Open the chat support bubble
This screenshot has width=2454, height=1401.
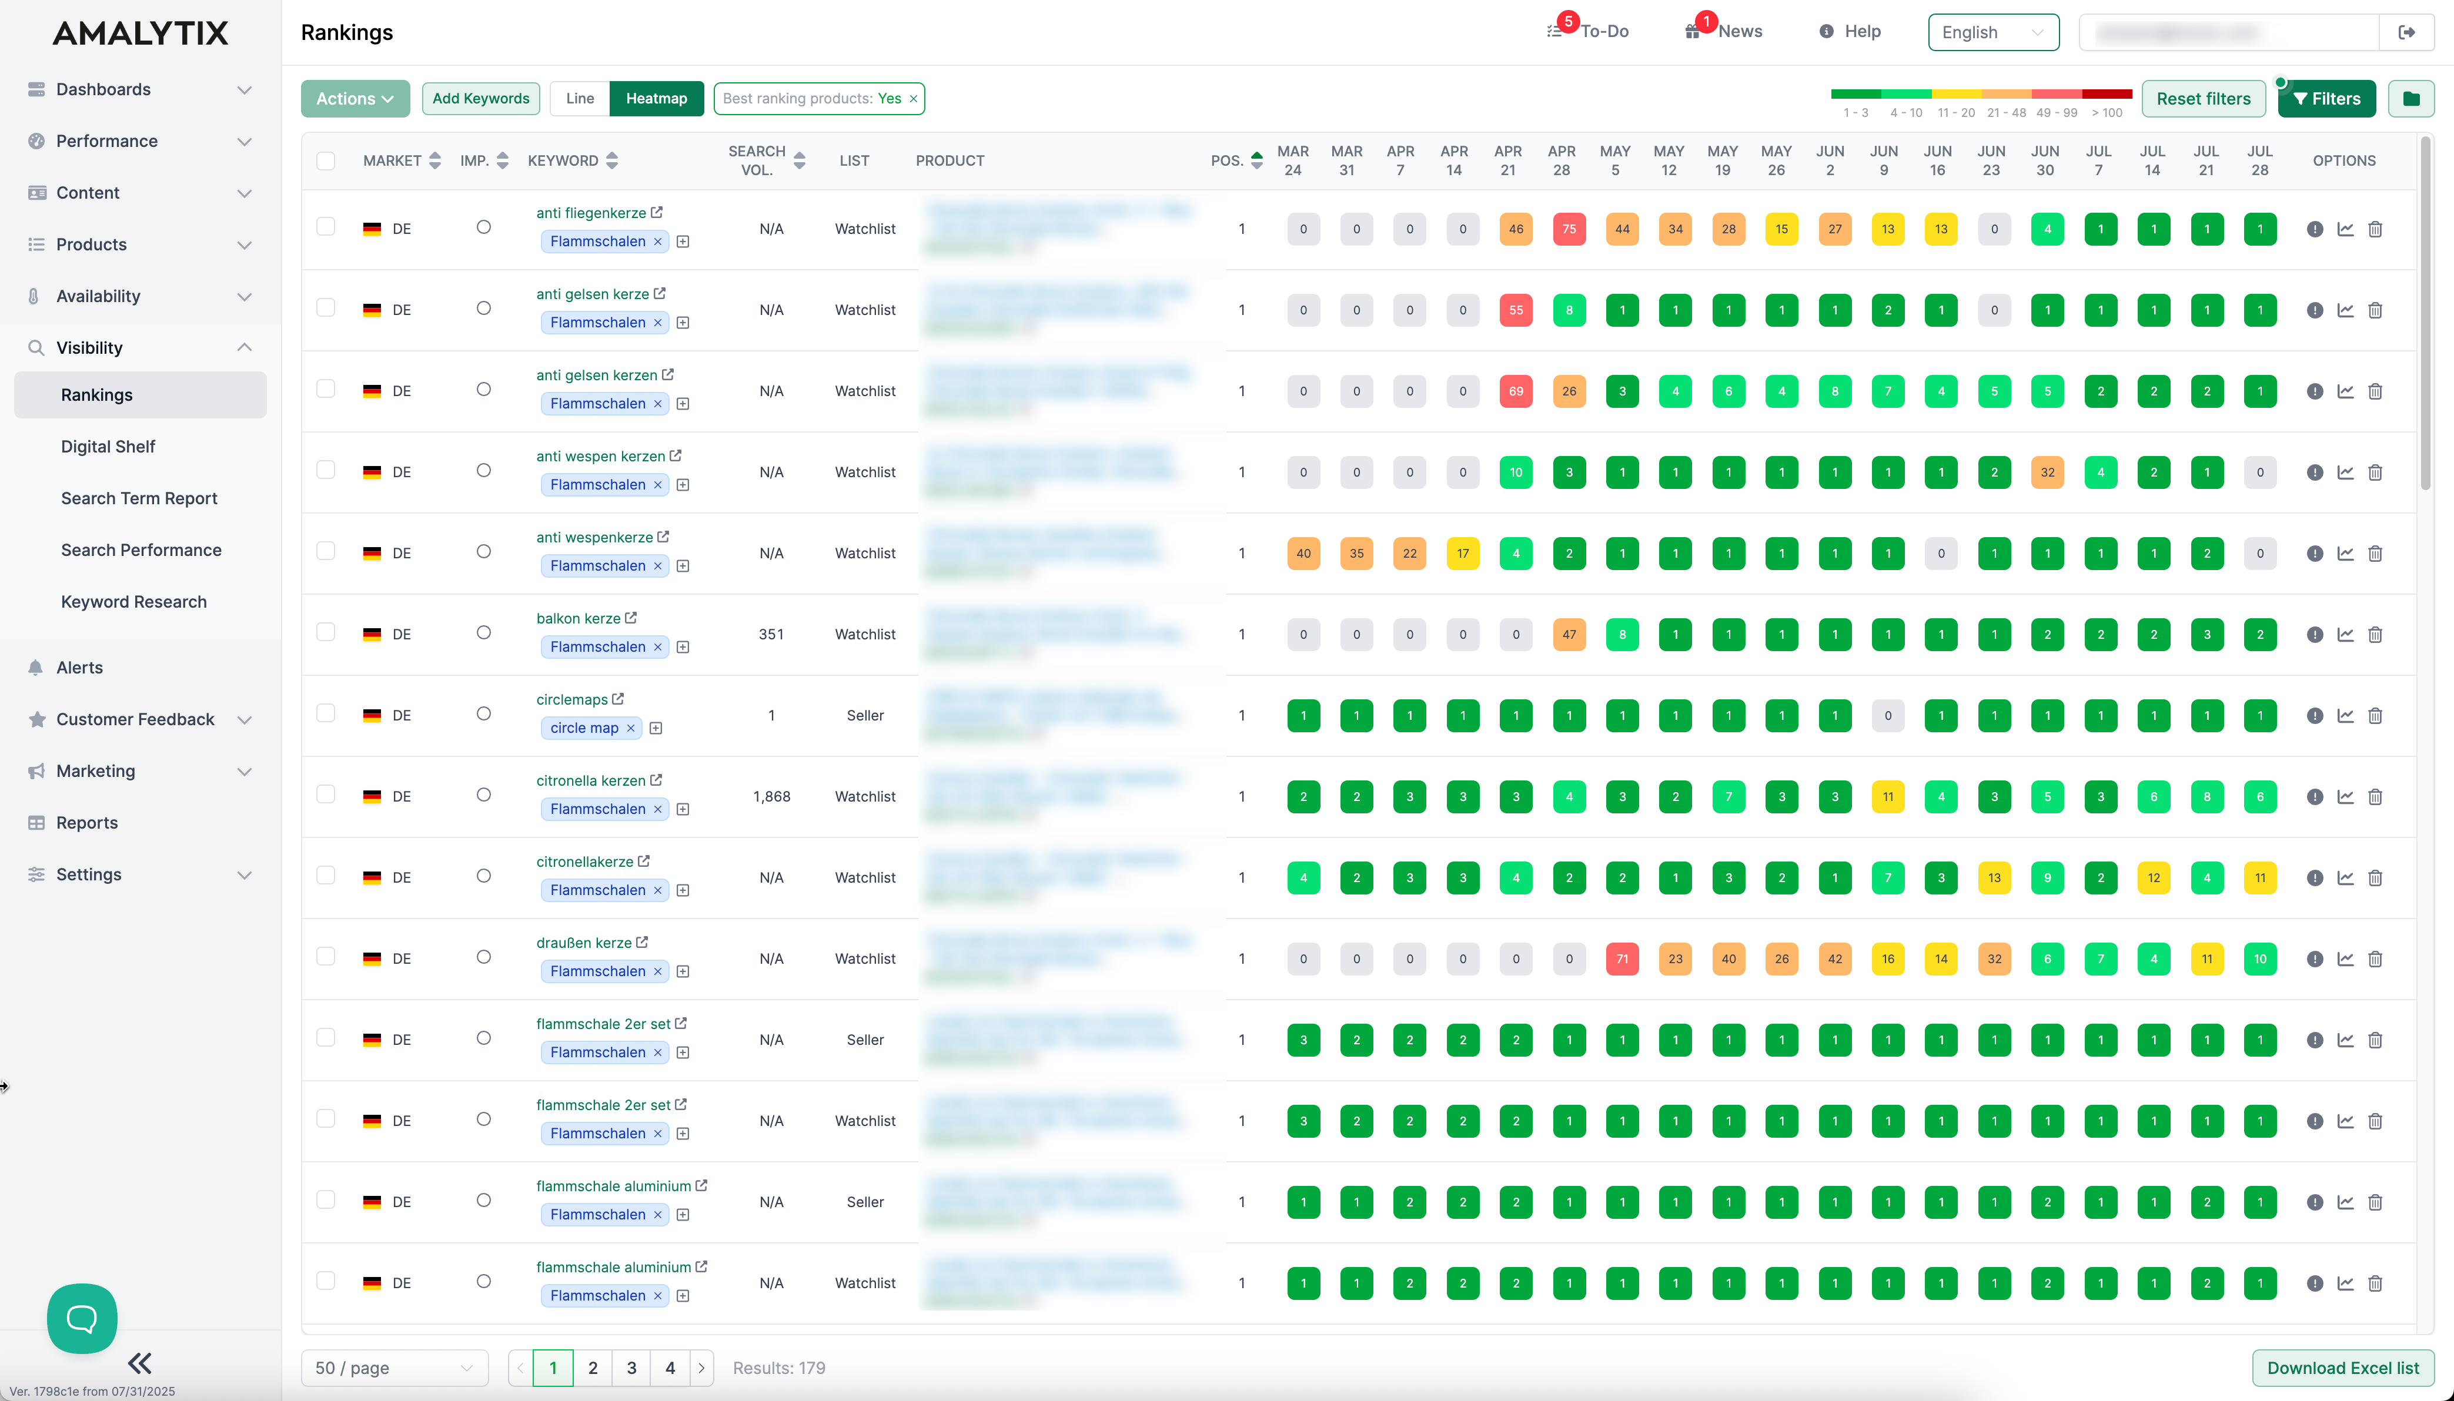[81, 1318]
